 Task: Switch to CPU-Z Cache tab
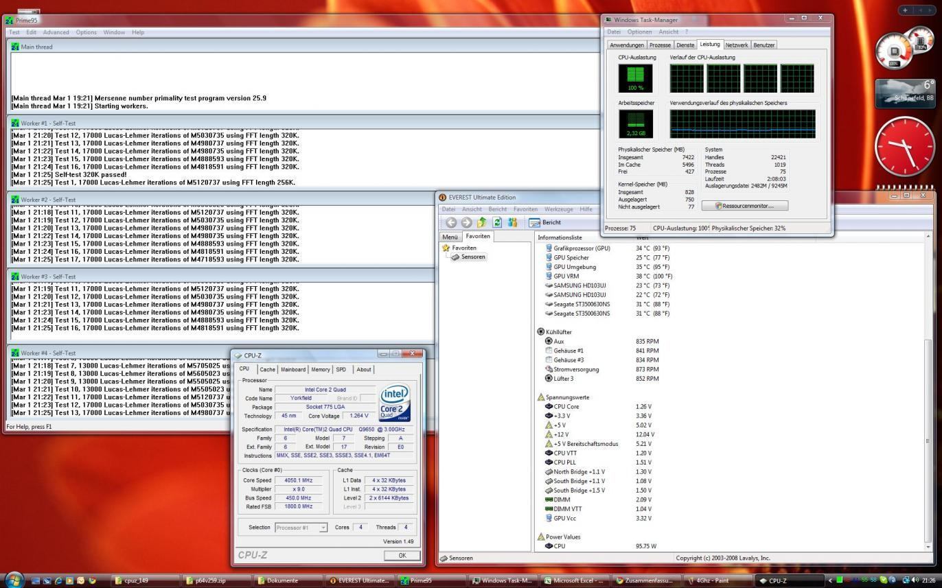coord(267,370)
